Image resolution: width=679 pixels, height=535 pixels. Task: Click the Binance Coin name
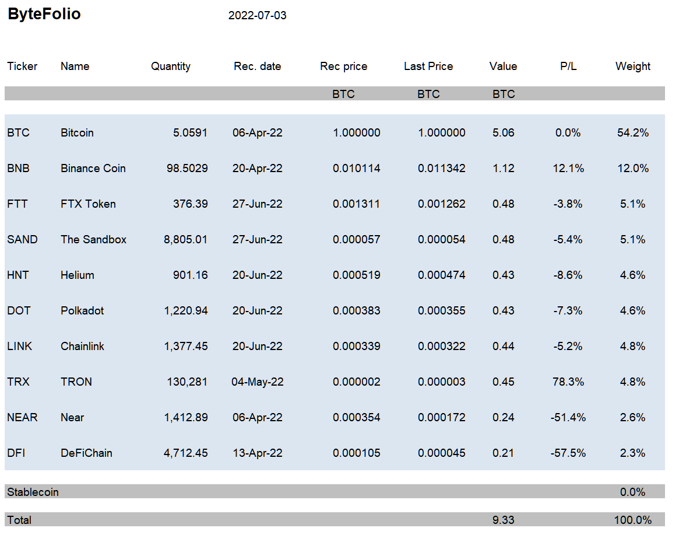(x=93, y=168)
